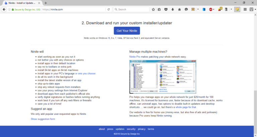Viewport: 257px width, 137px height.
Task: Click '©2016 Secure by Design Inc' footer text
Action: point(127,134)
